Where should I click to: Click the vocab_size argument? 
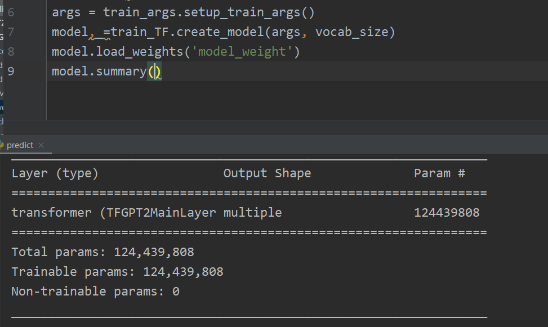pos(352,32)
